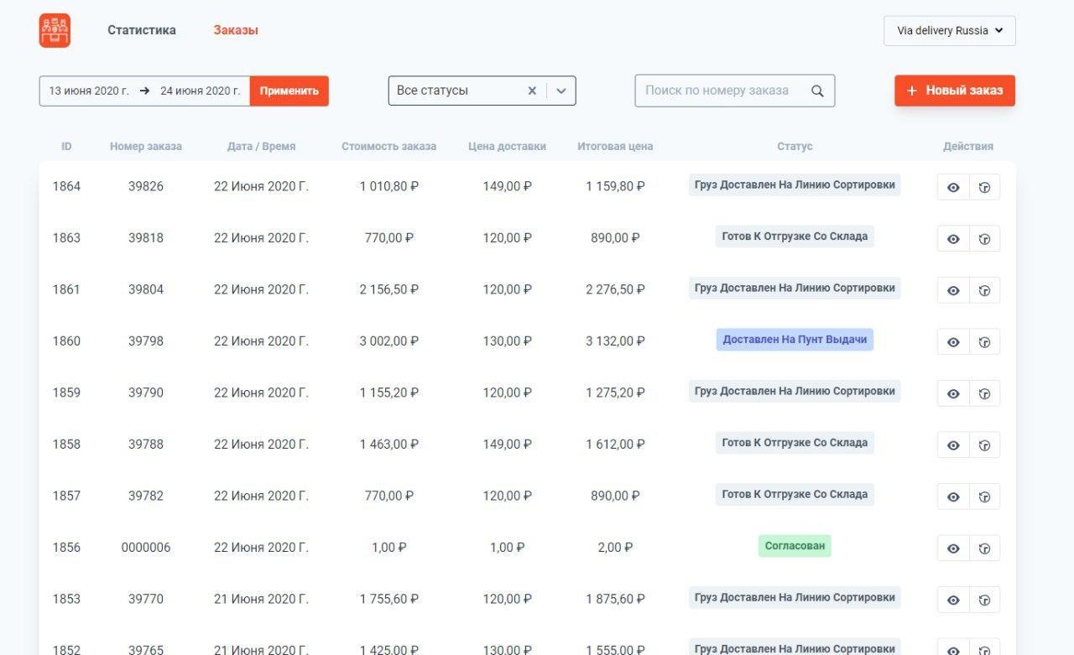1074x655 pixels.
Task: Clear status filter with X icon
Action: pyautogui.click(x=532, y=91)
